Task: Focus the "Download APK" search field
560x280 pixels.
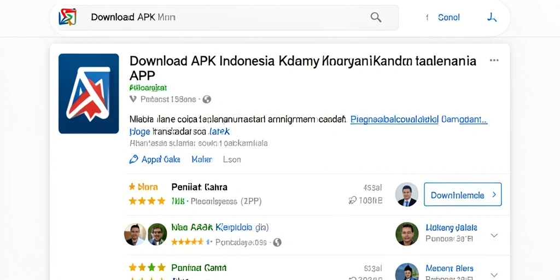Action: pyautogui.click(x=229, y=17)
